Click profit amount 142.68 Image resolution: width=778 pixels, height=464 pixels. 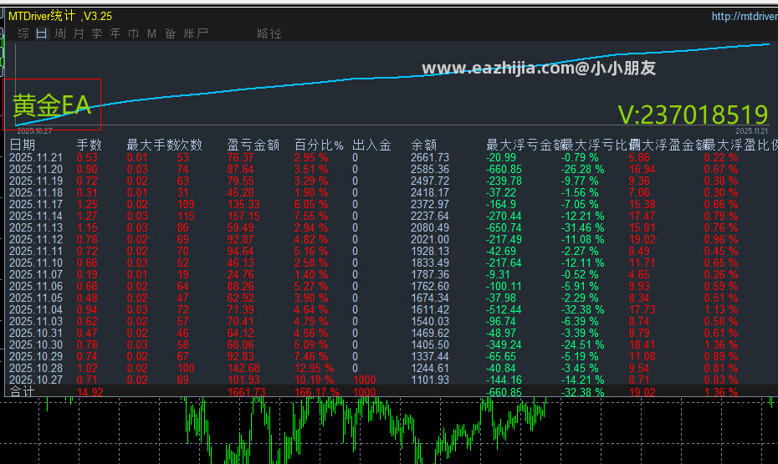tap(243, 369)
